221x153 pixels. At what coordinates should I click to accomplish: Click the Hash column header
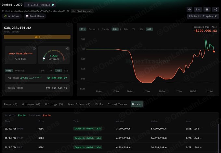pos(188,121)
